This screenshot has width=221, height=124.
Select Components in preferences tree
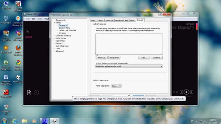click(60, 20)
